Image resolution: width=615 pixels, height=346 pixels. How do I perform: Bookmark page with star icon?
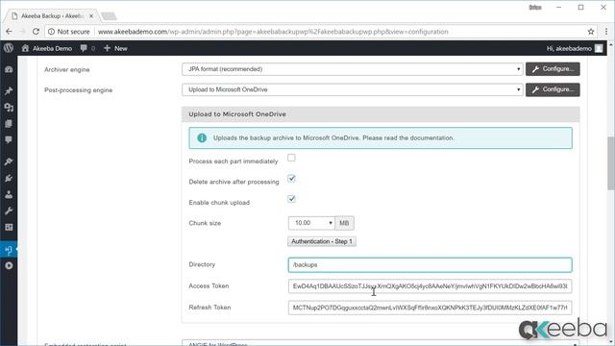coord(591,32)
